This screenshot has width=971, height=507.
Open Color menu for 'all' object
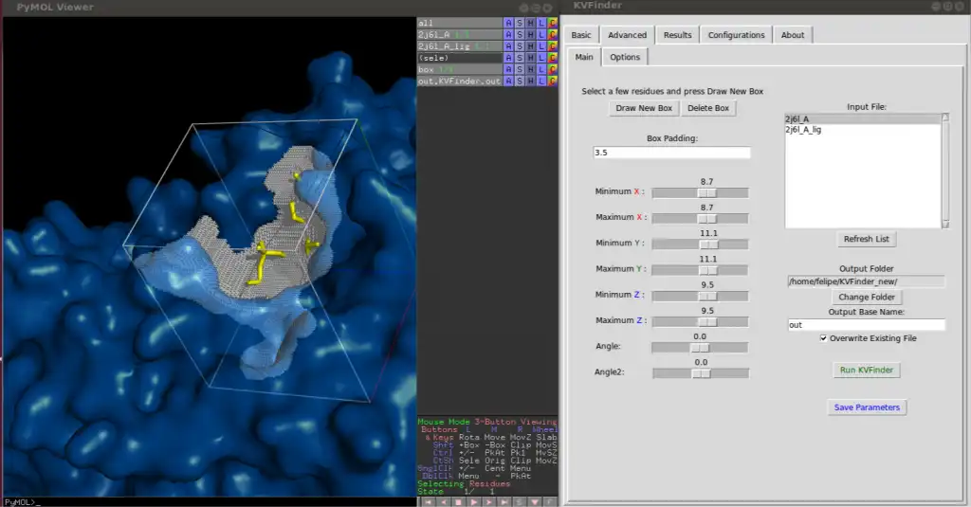[553, 23]
